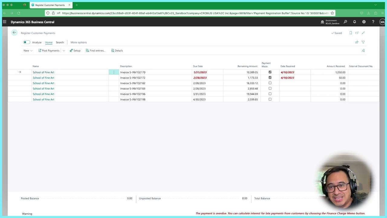
Task: Collapse the page with the arrows icon
Action: click(363, 33)
